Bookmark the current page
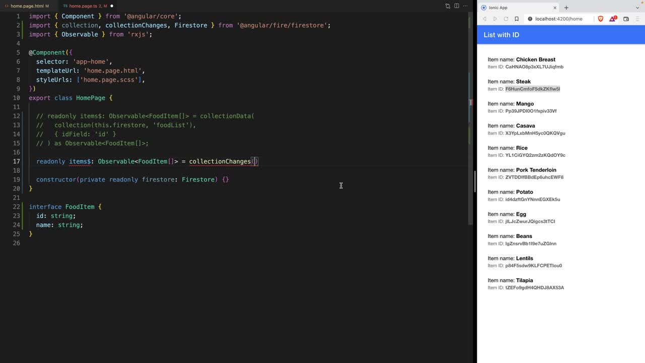 click(x=517, y=19)
